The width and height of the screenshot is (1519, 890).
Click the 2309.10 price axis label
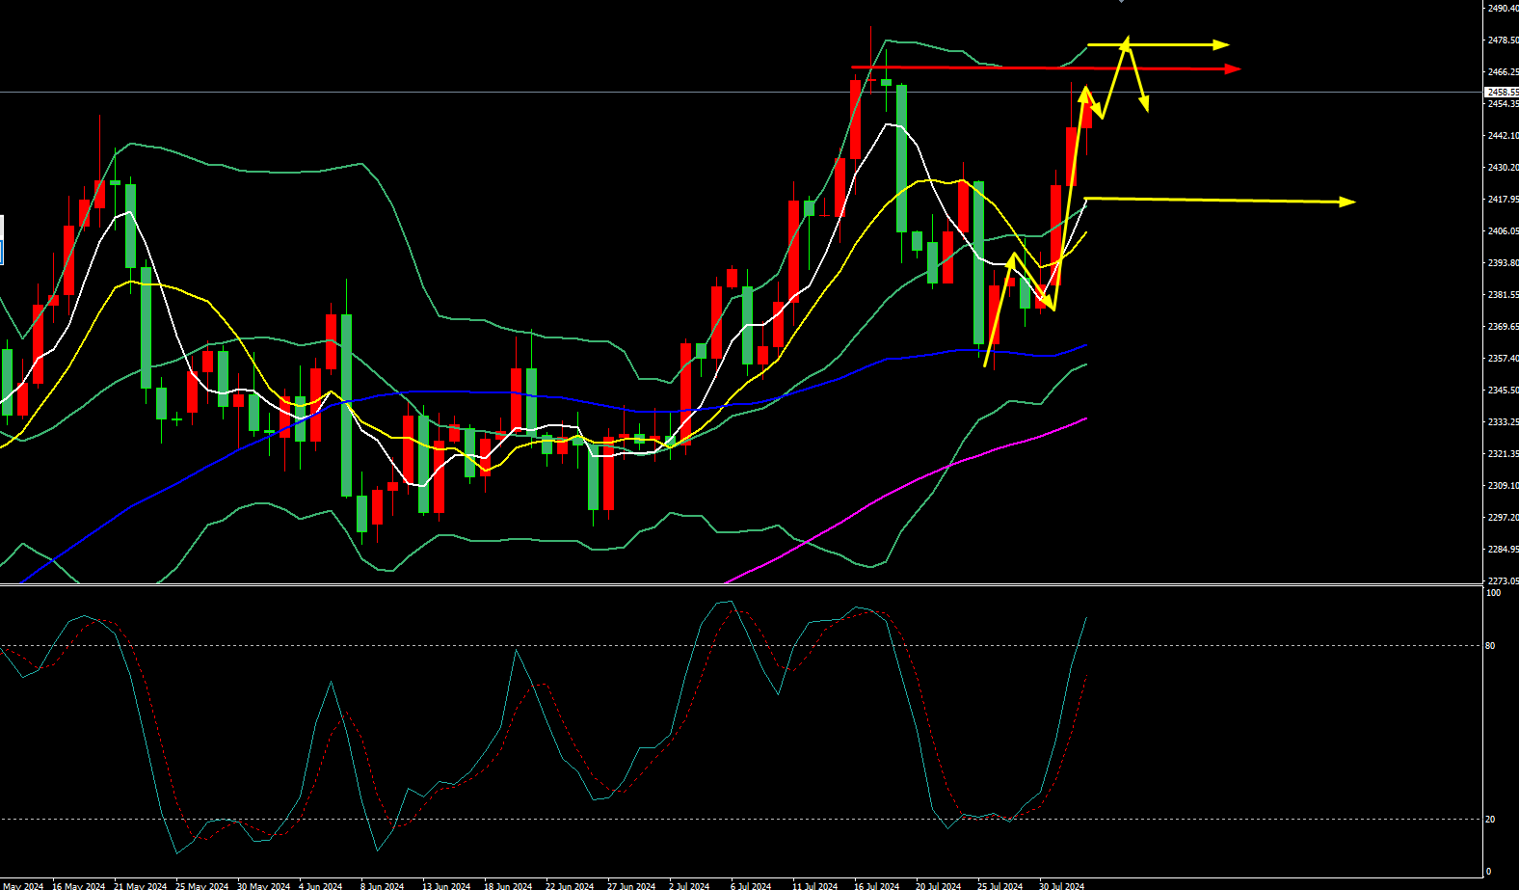(1504, 486)
